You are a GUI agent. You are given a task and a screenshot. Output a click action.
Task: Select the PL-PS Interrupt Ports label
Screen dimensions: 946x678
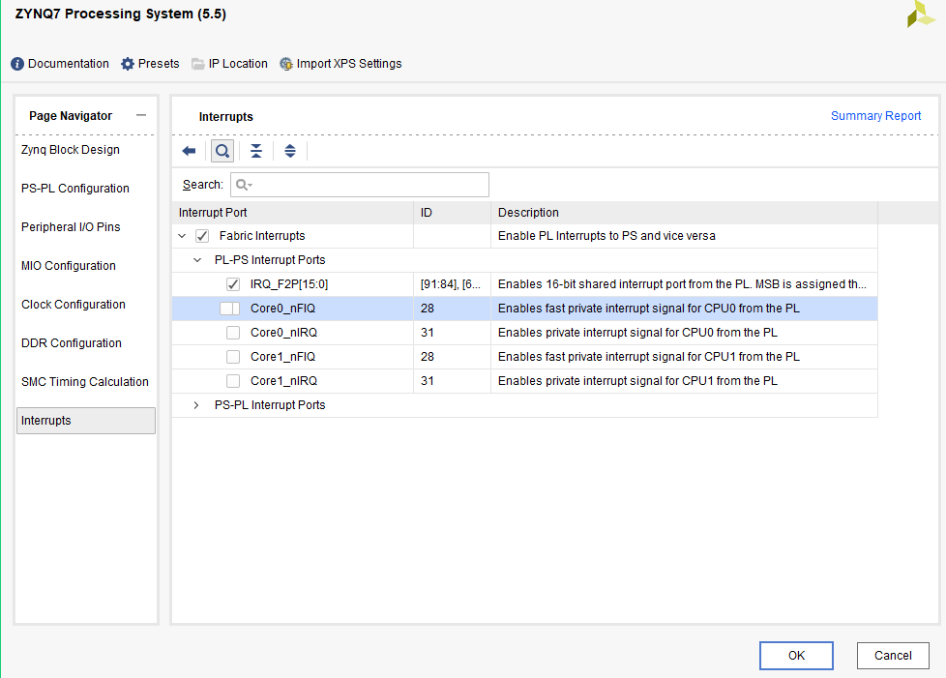270,260
